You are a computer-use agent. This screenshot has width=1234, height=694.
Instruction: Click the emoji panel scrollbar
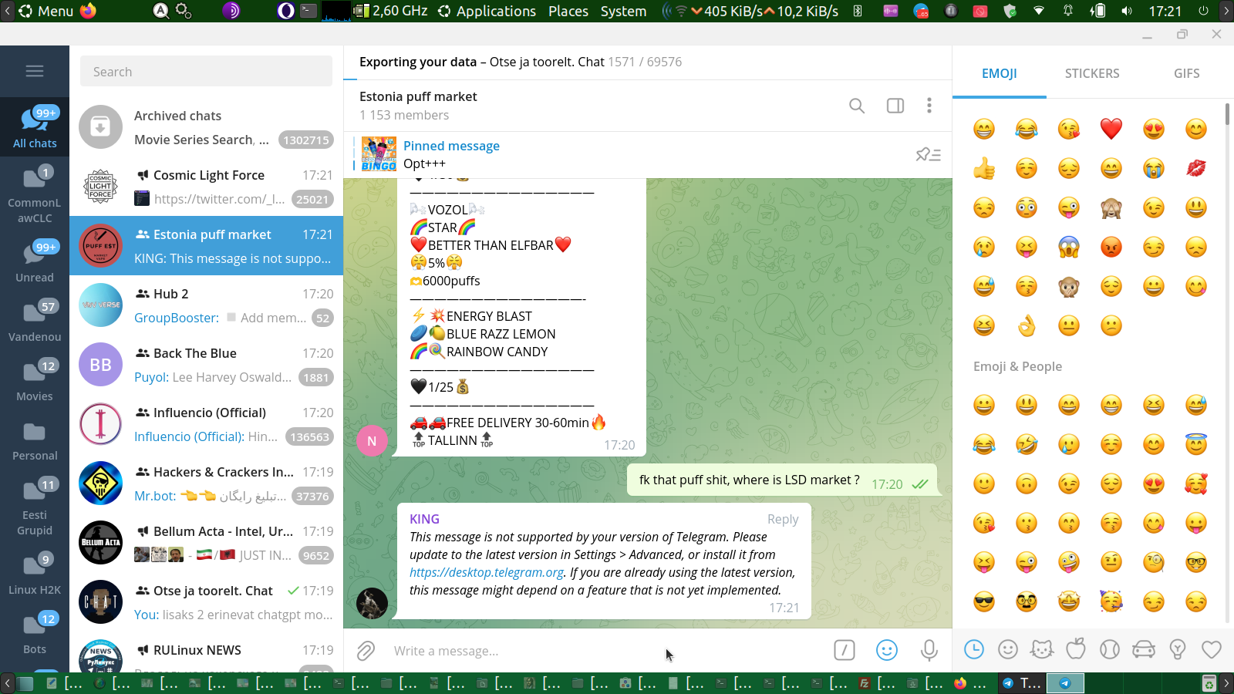click(1227, 114)
